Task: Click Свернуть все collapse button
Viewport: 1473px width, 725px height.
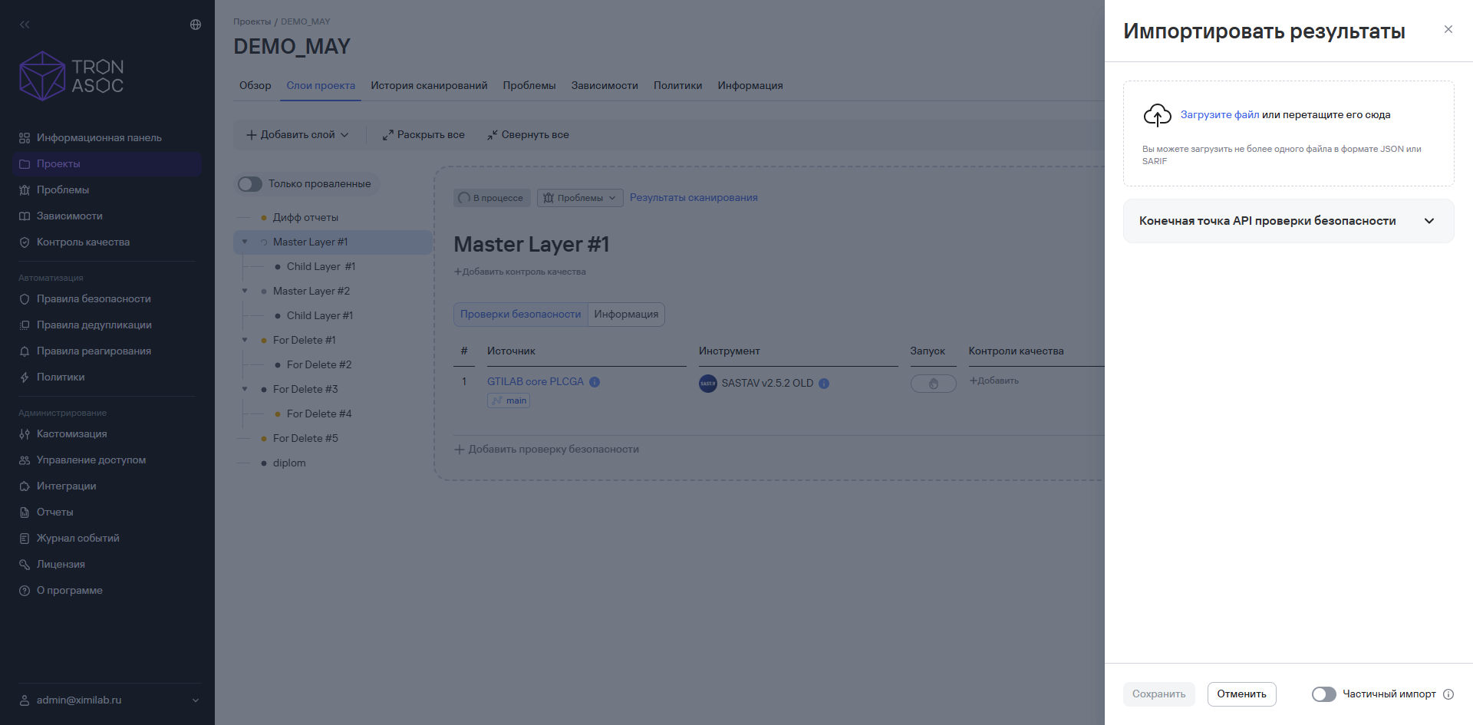Action: click(528, 135)
